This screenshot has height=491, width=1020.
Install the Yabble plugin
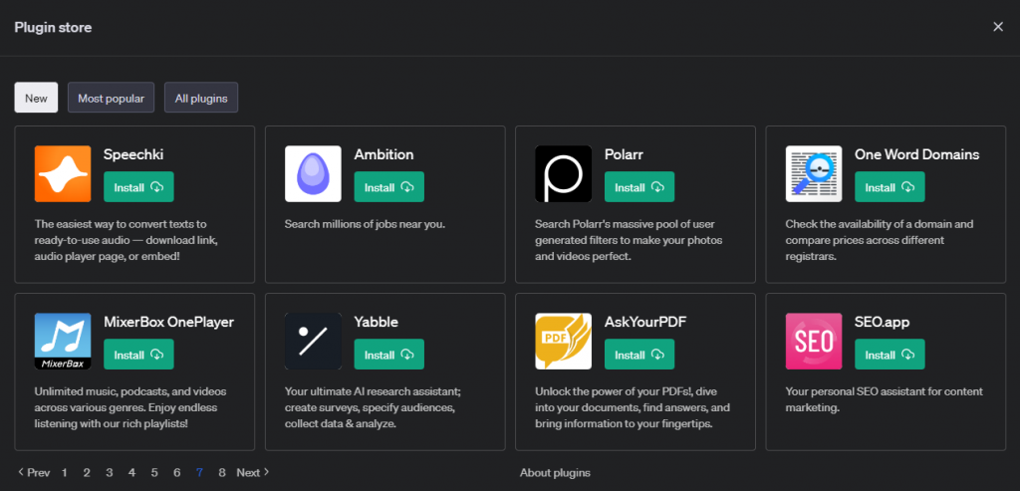pos(388,355)
